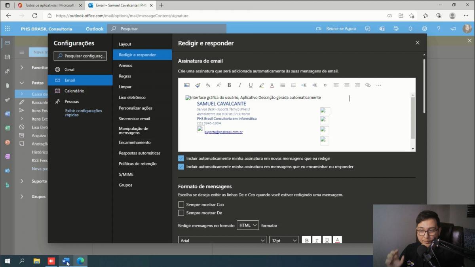This screenshot has height=267, width=475.
Task: Increase indent in signature editor
Action: click(x=315, y=85)
